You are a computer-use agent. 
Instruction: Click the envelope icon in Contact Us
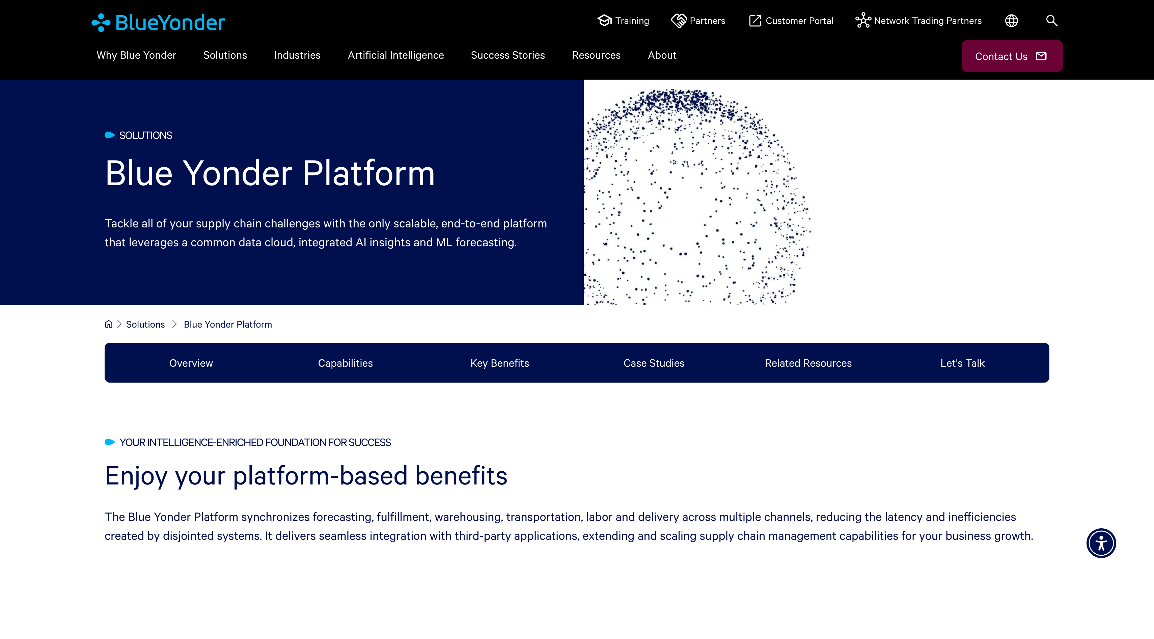(x=1041, y=56)
